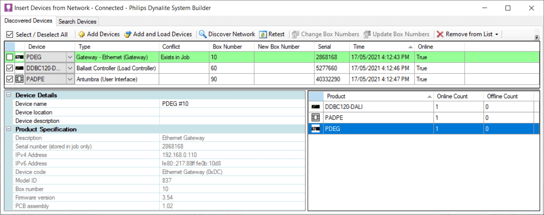The image size is (544, 215).
Task: Sort by the Time column header
Action: 382,47
